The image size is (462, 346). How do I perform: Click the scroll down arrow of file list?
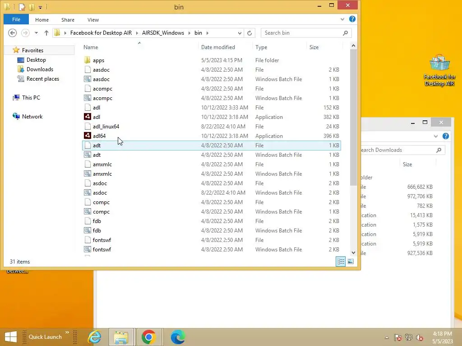point(353,252)
